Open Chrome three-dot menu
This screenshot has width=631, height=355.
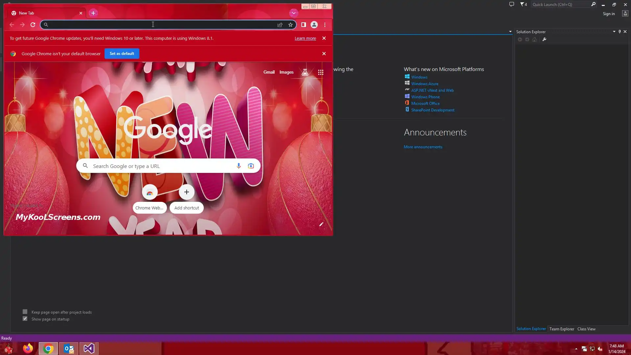coord(325,25)
